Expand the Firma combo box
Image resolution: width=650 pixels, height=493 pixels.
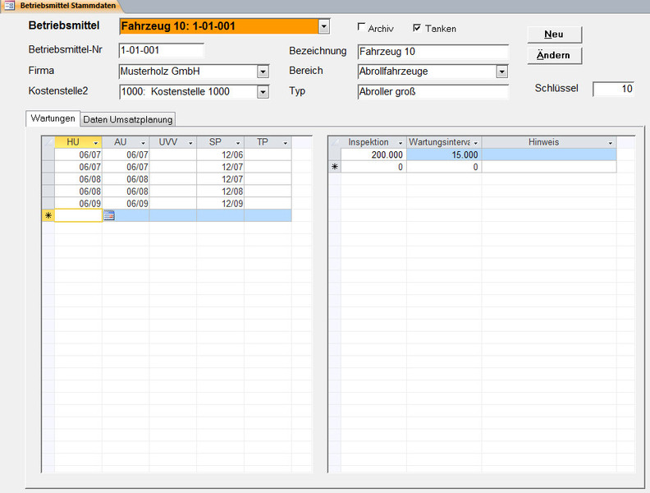pyautogui.click(x=263, y=71)
